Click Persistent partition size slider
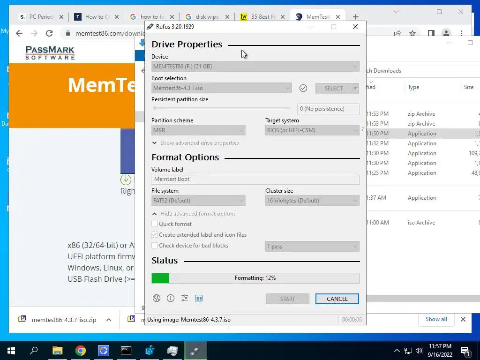The width and height of the screenshot is (480, 360). (x=221, y=108)
